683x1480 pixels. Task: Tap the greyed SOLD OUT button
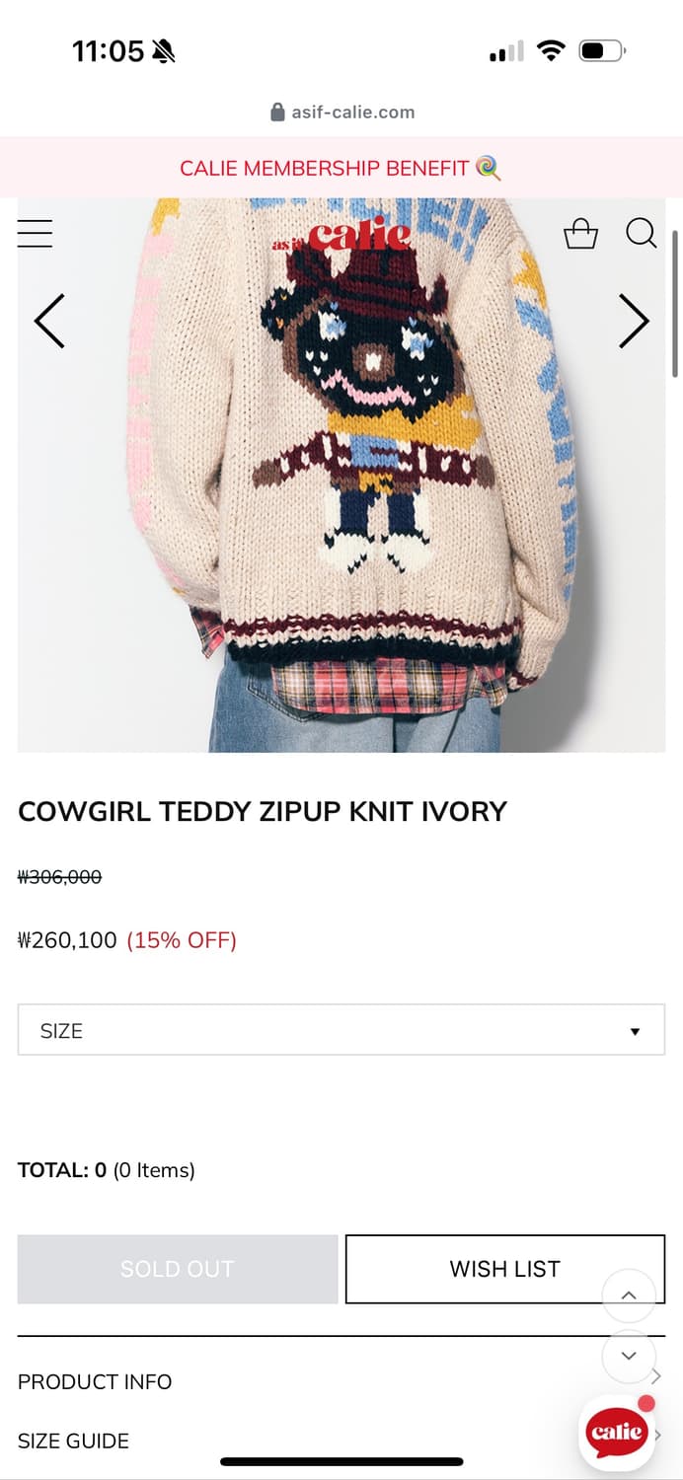[x=178, y=1269]
